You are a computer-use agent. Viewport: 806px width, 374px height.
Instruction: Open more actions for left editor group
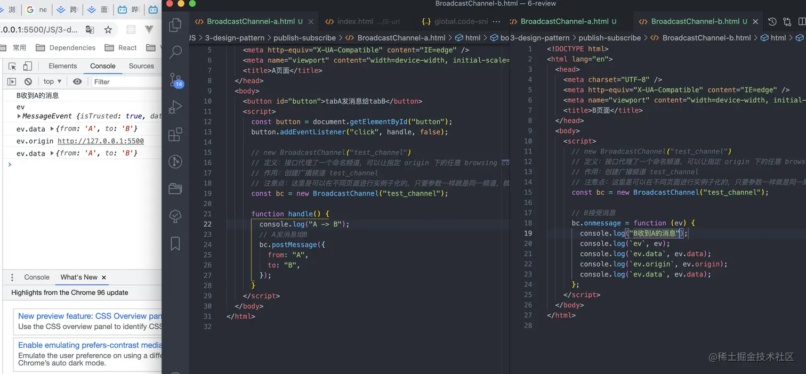coord(496,22)
